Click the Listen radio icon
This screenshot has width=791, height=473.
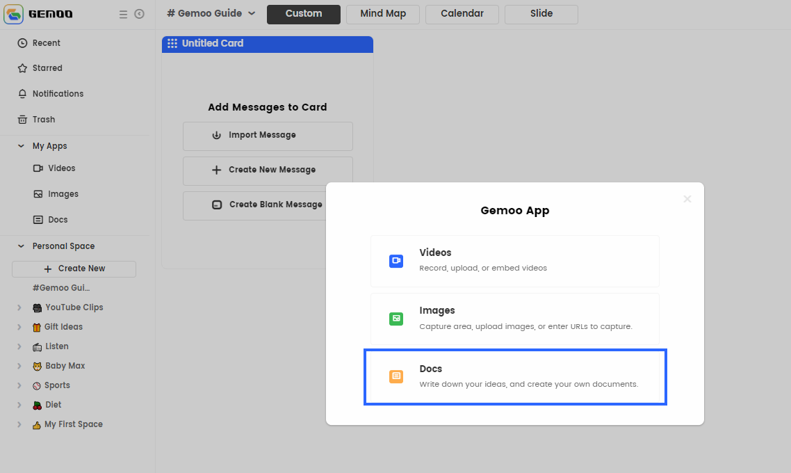[38, 347]
